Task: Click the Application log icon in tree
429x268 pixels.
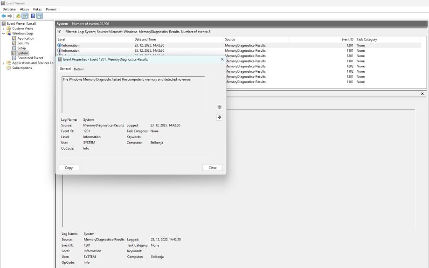Action: pos(14,38)
